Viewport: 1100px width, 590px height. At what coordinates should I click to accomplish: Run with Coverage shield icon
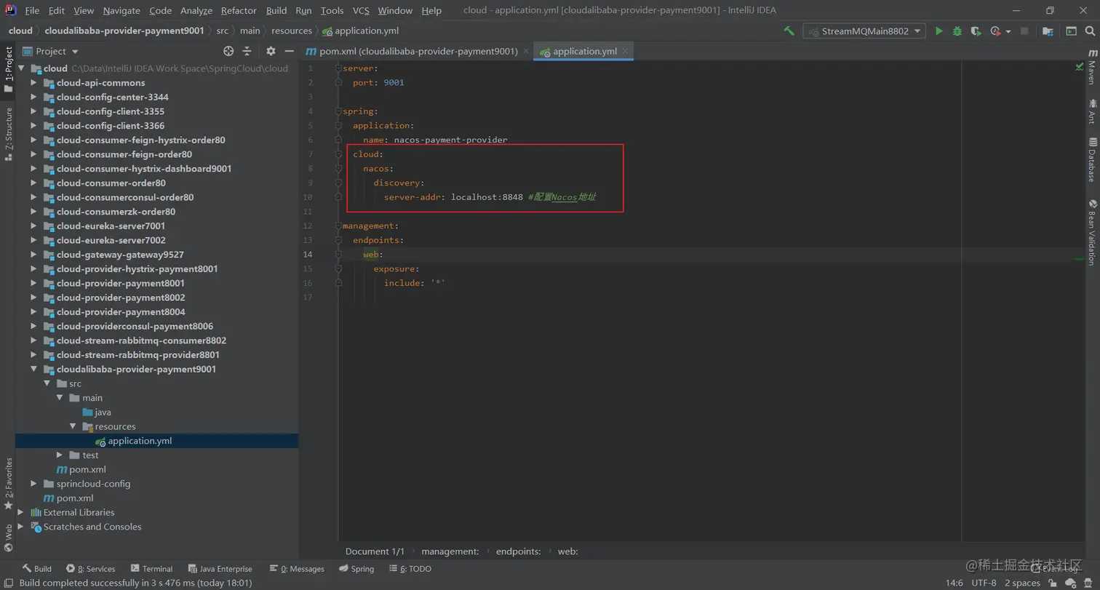(x=976, y=31)
